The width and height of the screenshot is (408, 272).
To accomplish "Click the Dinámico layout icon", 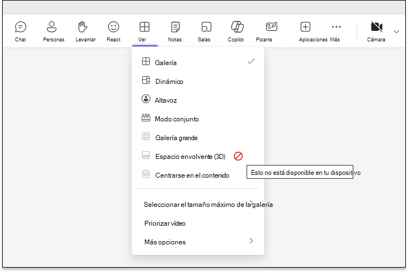I will (146, 80).
